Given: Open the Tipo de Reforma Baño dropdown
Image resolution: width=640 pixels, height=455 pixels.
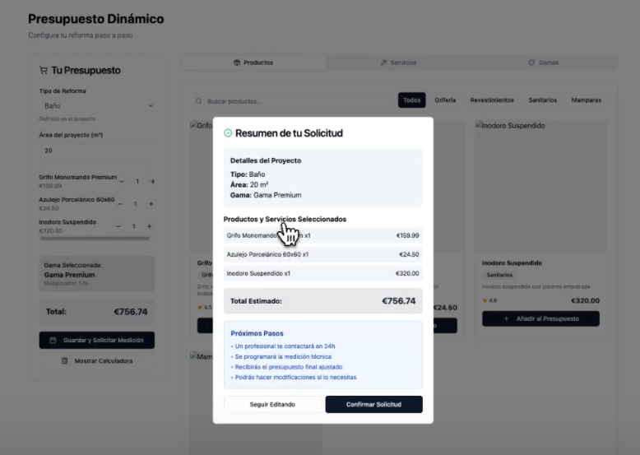Looking at the screenshot, I should click(x=97, y=105).
